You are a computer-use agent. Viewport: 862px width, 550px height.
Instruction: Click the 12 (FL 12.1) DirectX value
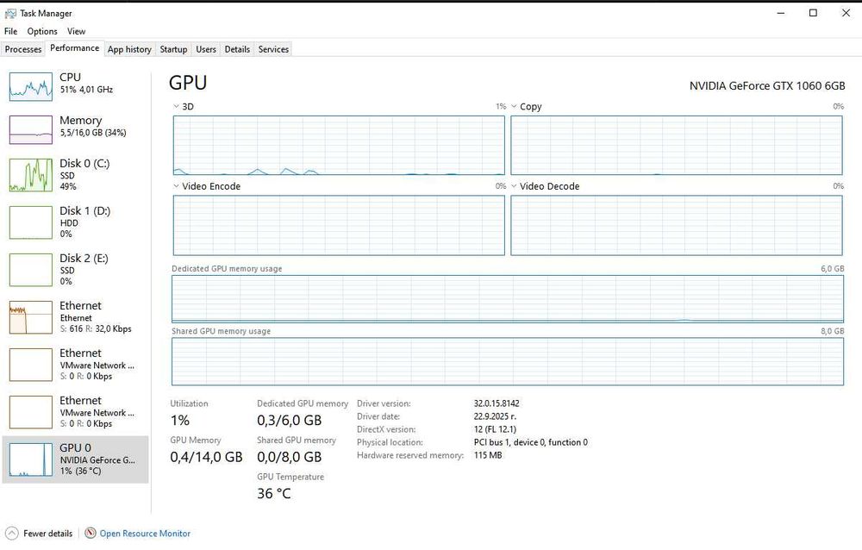[x=495, y=429]
